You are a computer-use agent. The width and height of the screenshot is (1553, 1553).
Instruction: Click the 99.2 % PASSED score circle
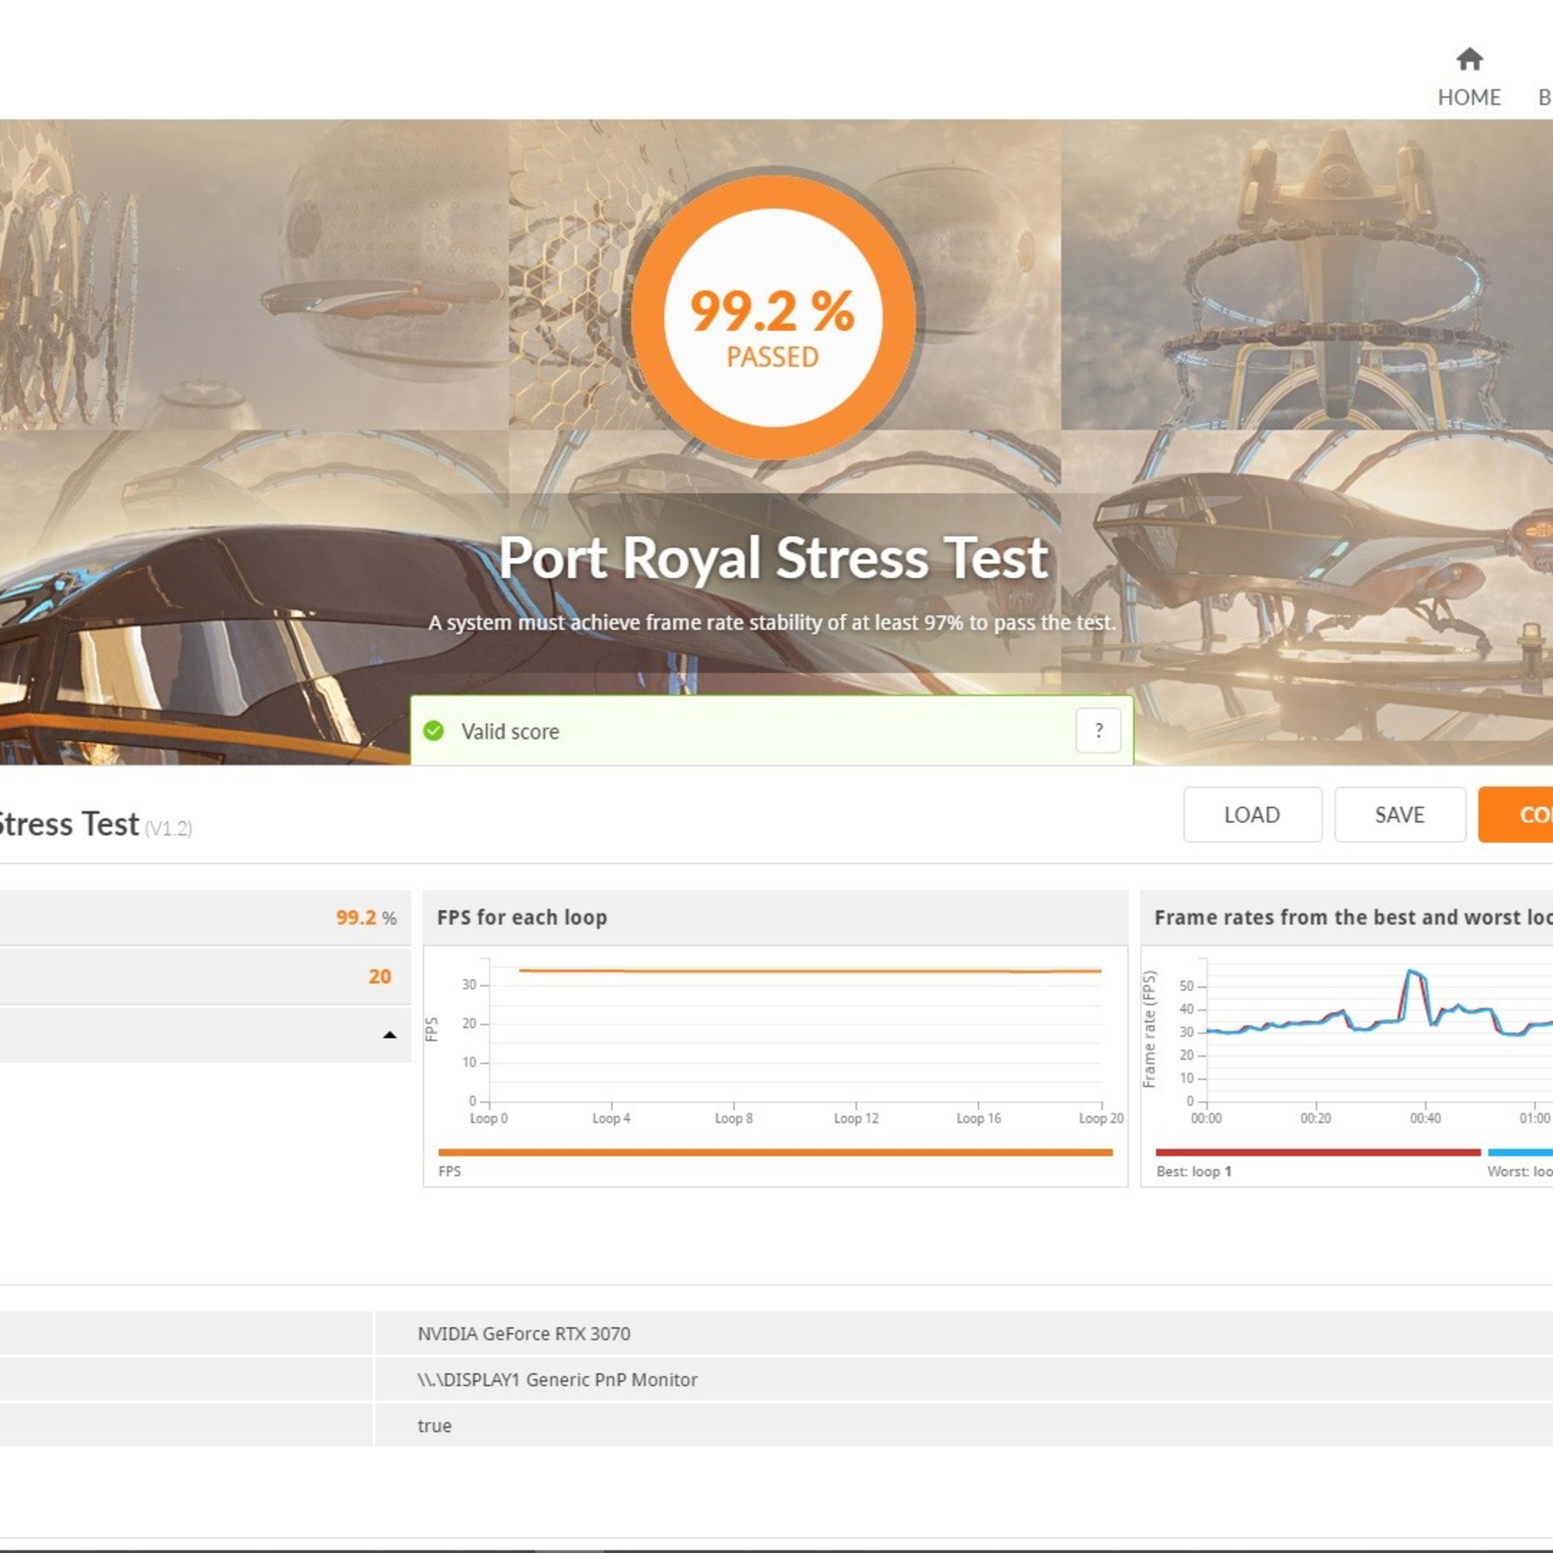pos(772,317)
